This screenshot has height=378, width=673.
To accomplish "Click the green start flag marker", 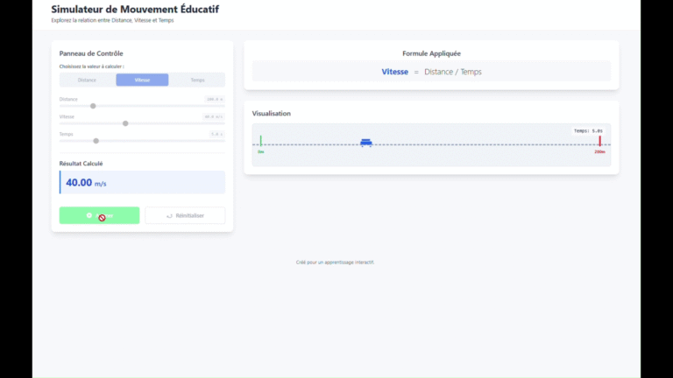I will pos(260,141).
